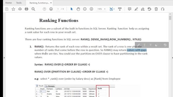Open the Find text magnifier
The height and width of the screenshot is (97, 173).
tap(33, 9)
